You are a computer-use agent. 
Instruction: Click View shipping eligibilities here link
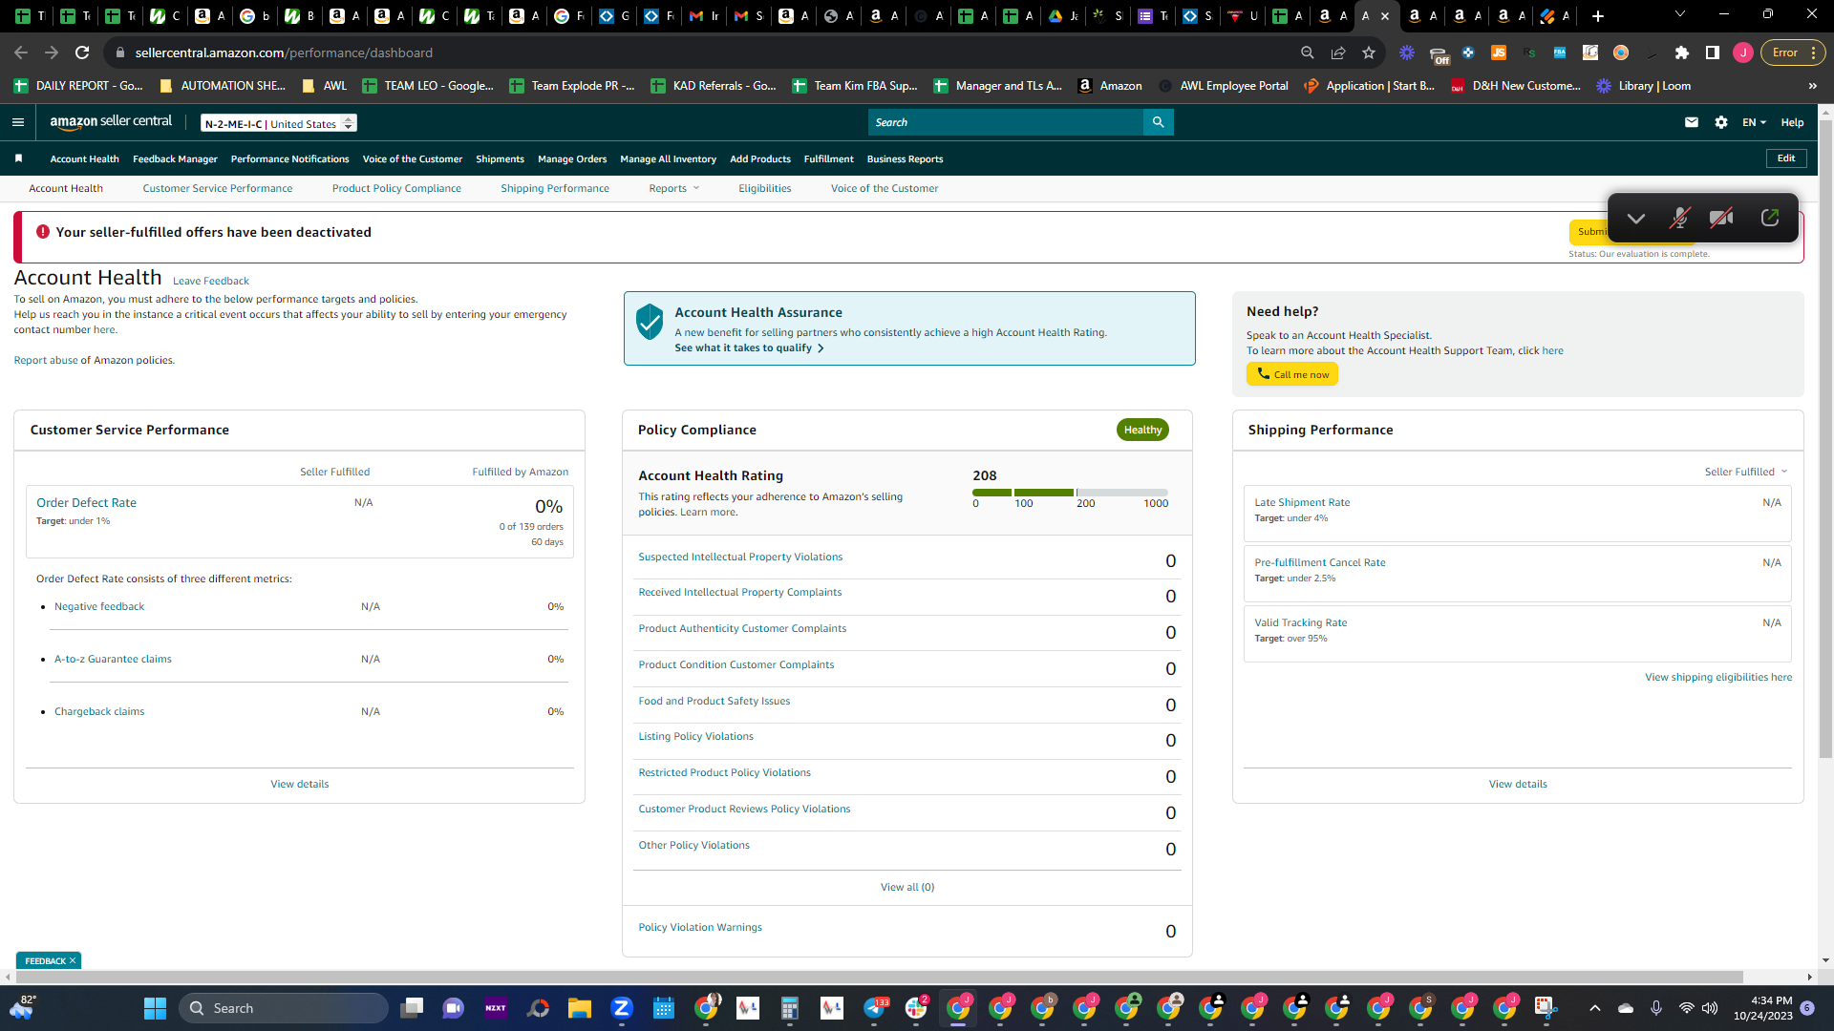[1718, 677]
